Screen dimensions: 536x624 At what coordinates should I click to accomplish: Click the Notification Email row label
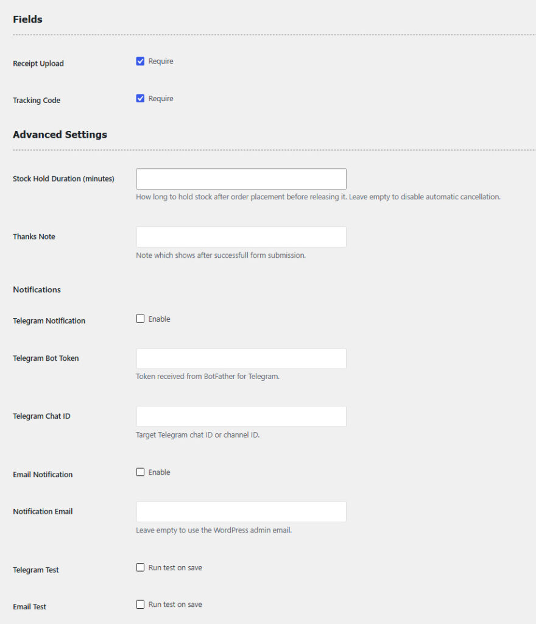click(43, 511)
